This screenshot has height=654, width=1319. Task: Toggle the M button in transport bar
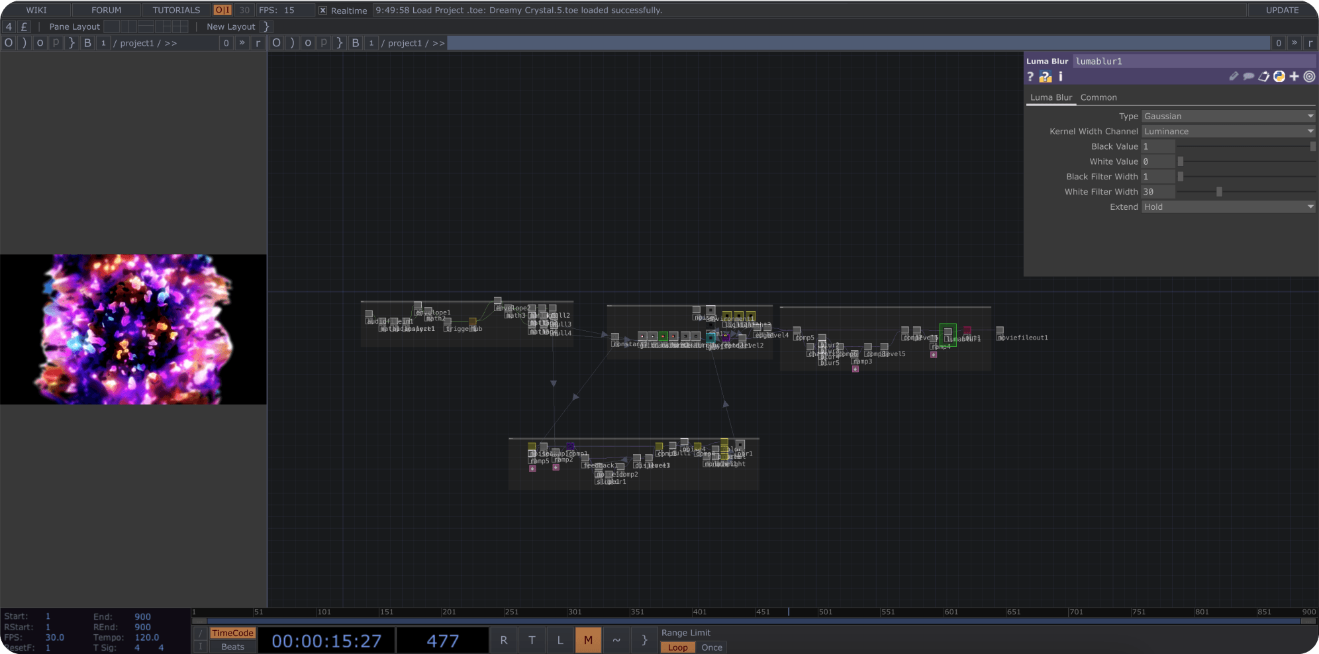point(588,640)
